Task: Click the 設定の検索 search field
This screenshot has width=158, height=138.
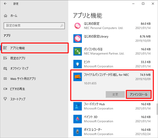Action: [x=34, y=26]
